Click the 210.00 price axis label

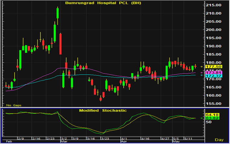pyautogui.click(x=213, y=13)
